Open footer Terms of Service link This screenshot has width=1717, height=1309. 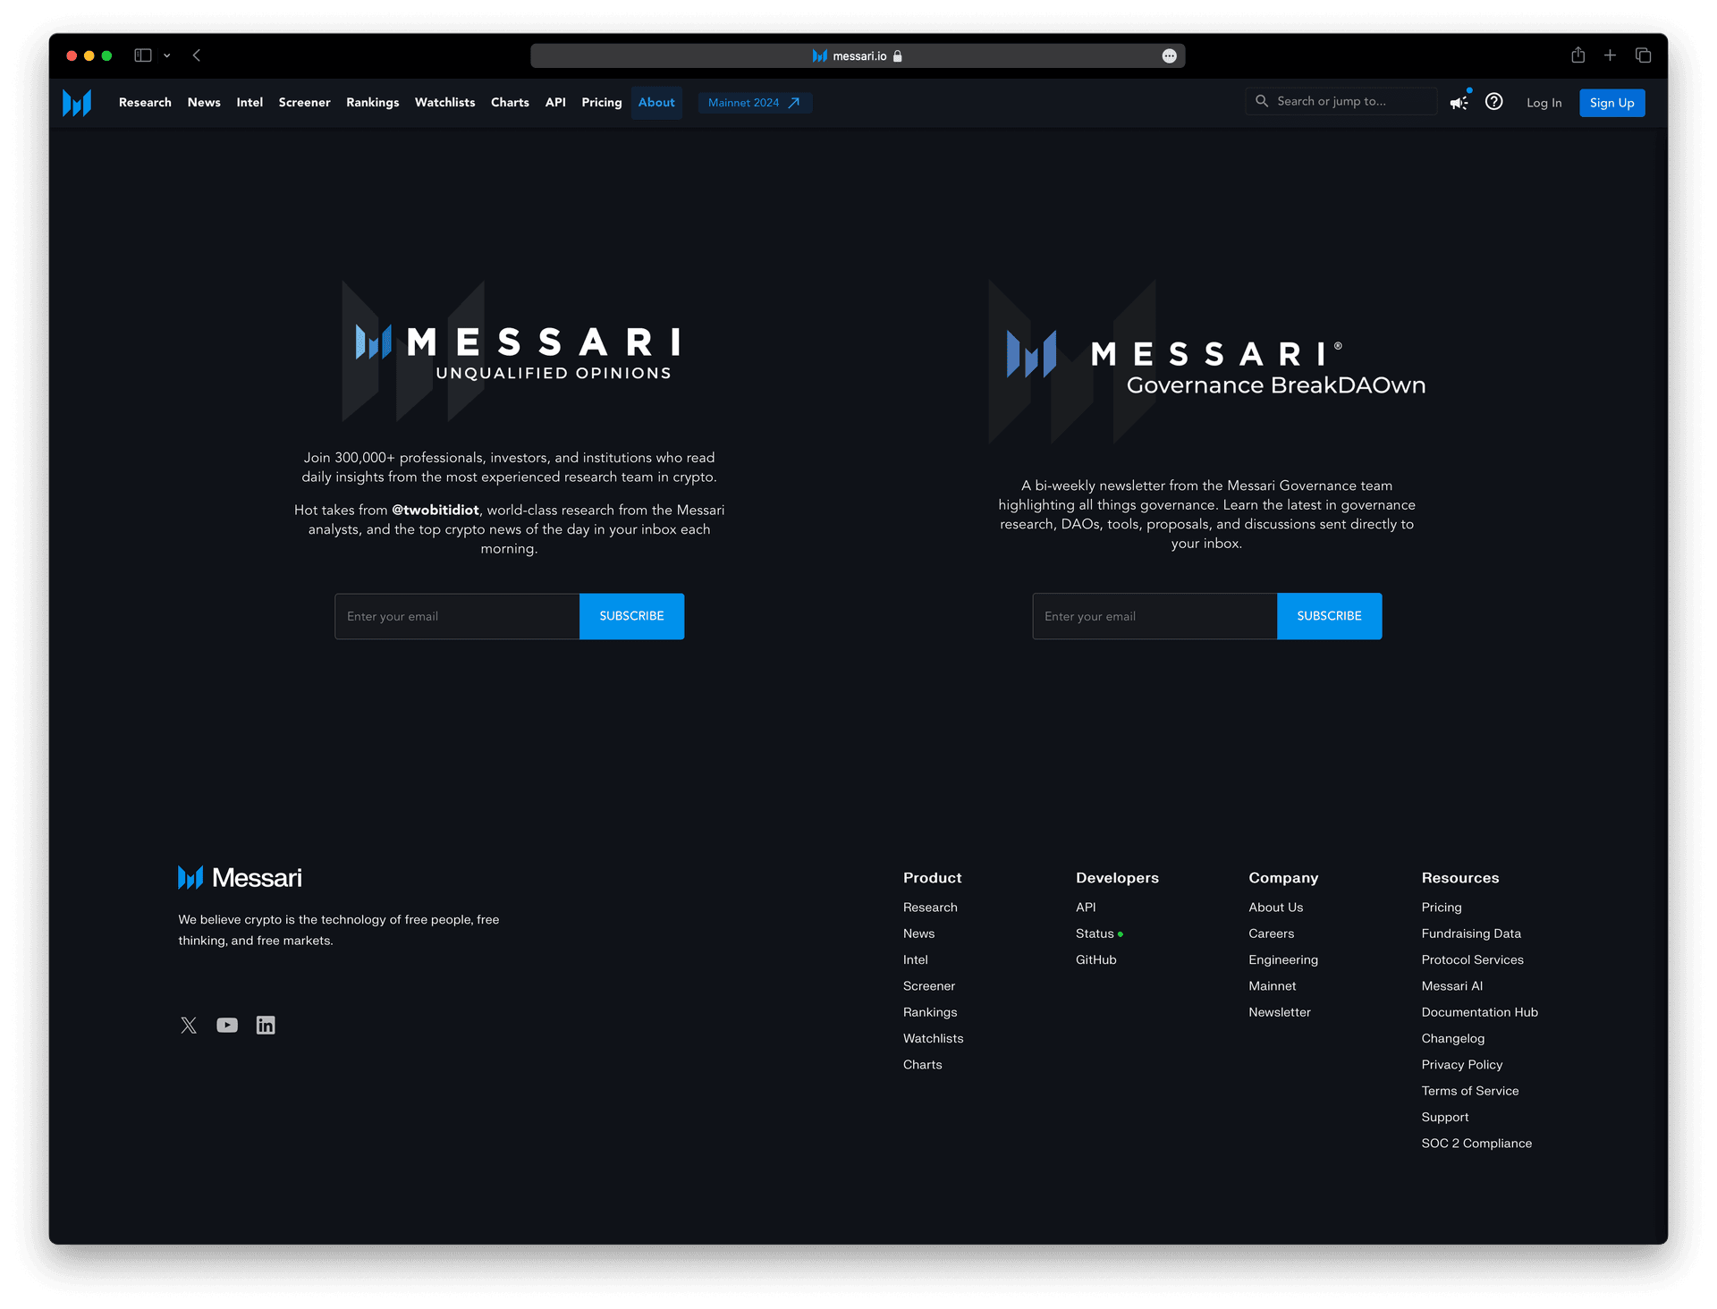(1470, 1091)
